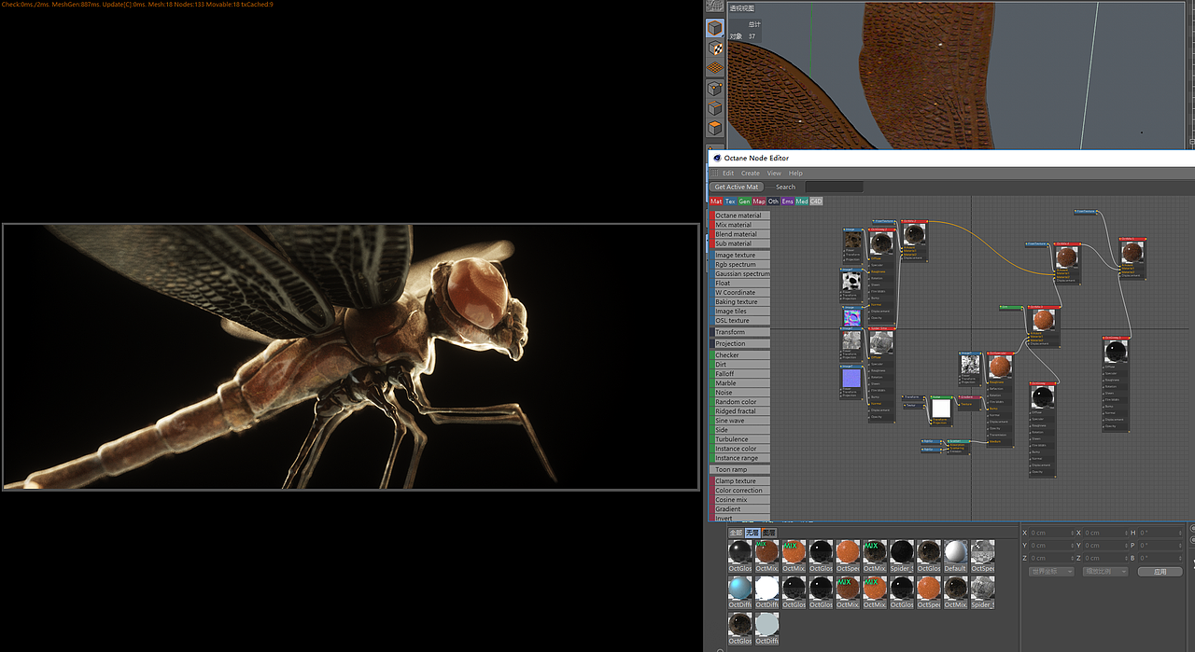
Task: Click the Octane Node Editor grip icon
Action: click(715, 173)
